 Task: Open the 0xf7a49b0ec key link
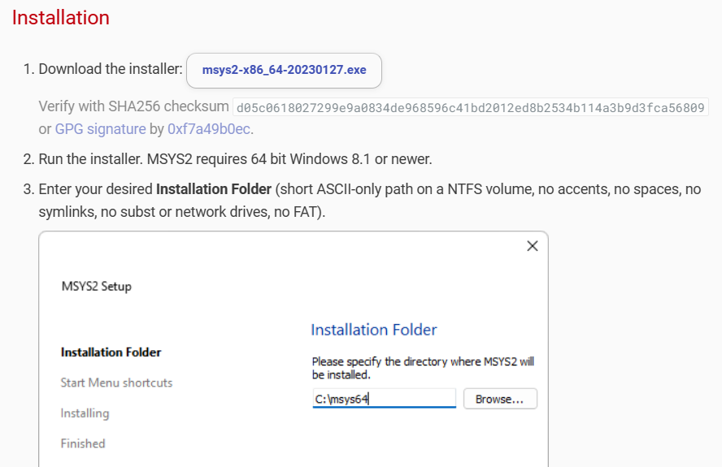(209, 129)
